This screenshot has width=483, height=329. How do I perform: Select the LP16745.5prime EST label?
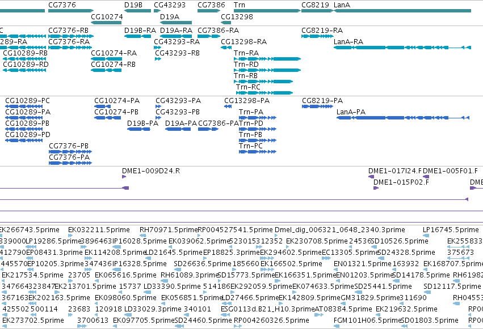point(451,230)
